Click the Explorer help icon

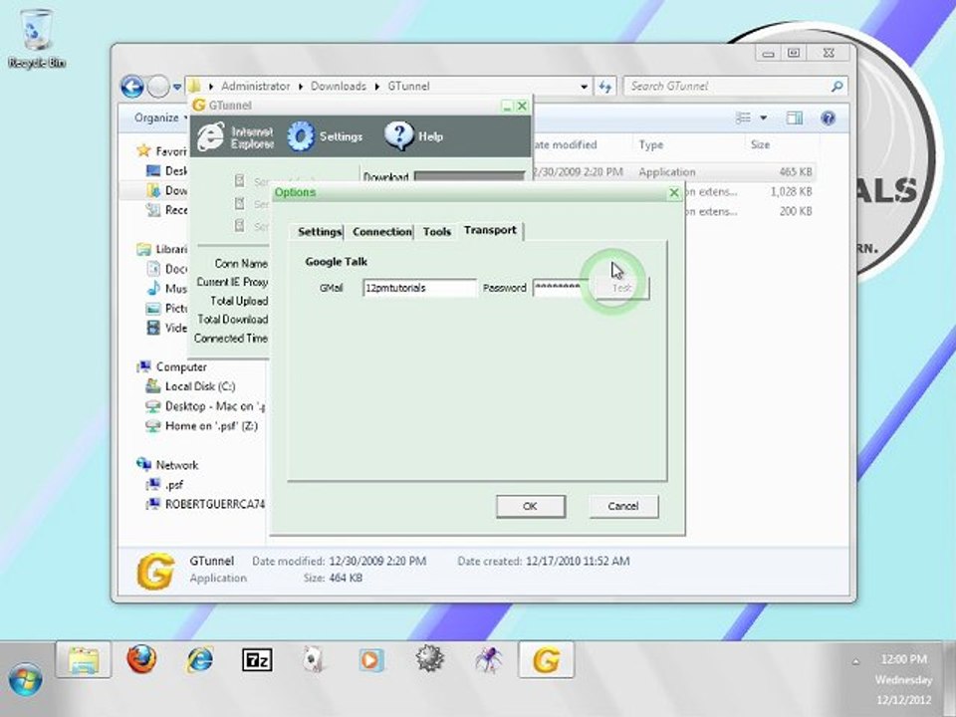pyautogui.click(x=828, y=119)
